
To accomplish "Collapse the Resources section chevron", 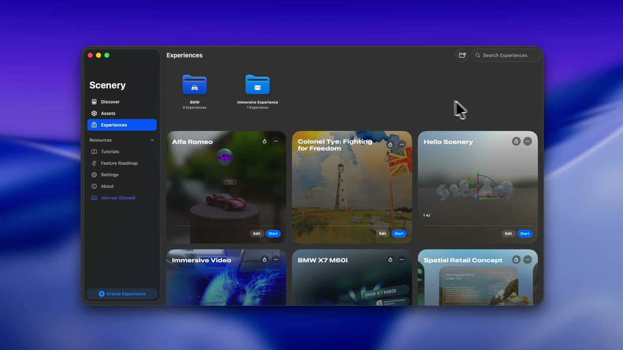I will coord(152,140).
